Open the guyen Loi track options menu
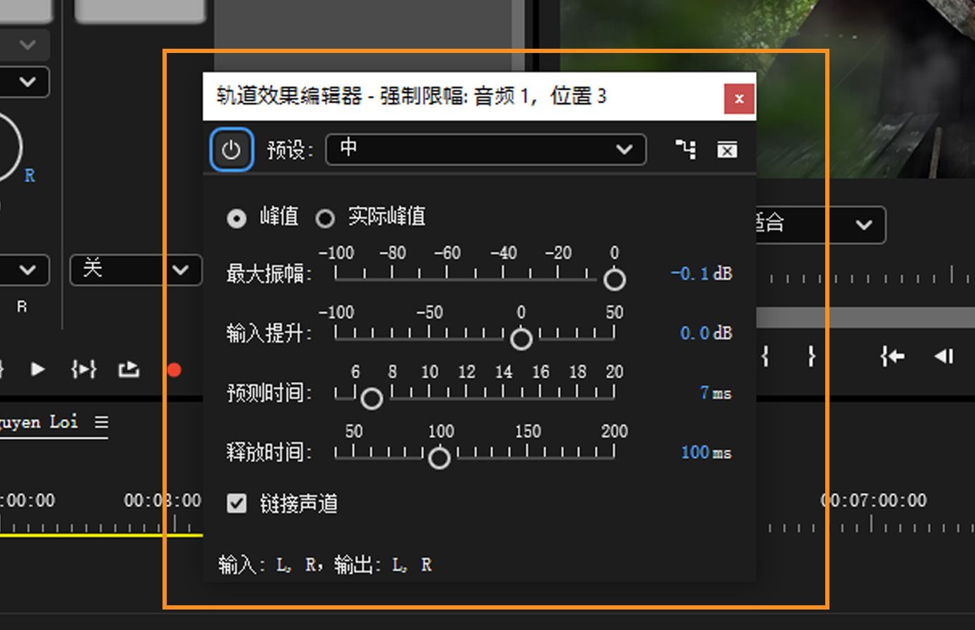This screenshot has width=975, height=630. [102, 422]
